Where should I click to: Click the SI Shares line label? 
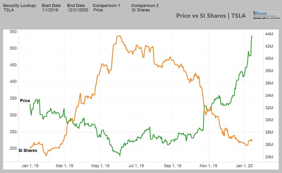[x=28, y=150]
